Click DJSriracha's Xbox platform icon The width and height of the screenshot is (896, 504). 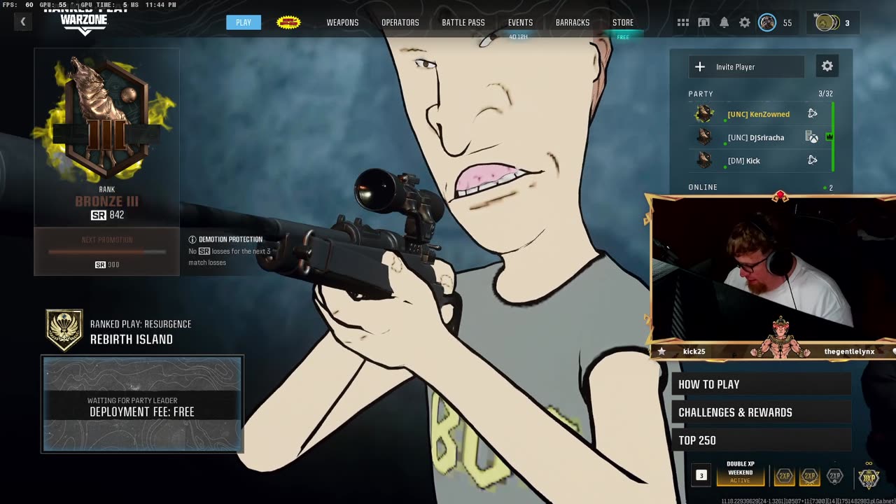[812, 137]
